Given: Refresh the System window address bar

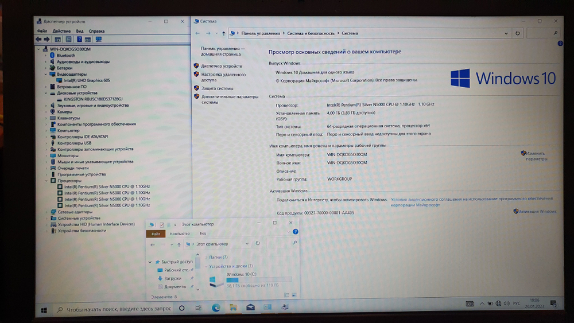Looking at the screenshot, I should coord(518,33).
